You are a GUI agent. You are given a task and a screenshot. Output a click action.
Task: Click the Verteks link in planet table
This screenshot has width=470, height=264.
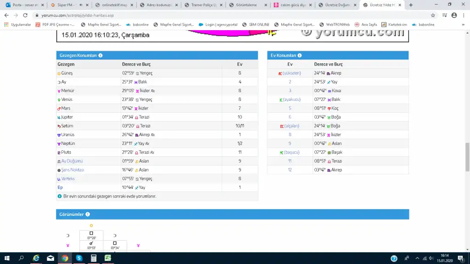[x=67, y=179]
